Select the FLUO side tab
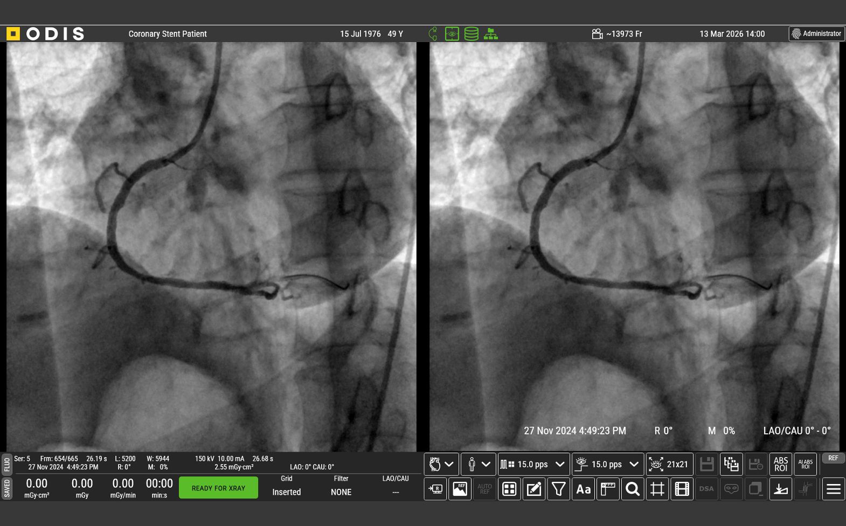 (6, 464)
